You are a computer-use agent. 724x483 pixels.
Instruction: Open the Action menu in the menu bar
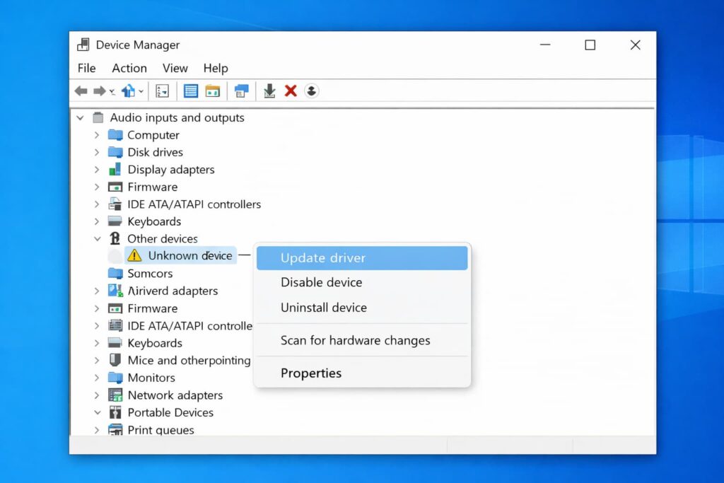click(129, 68)
